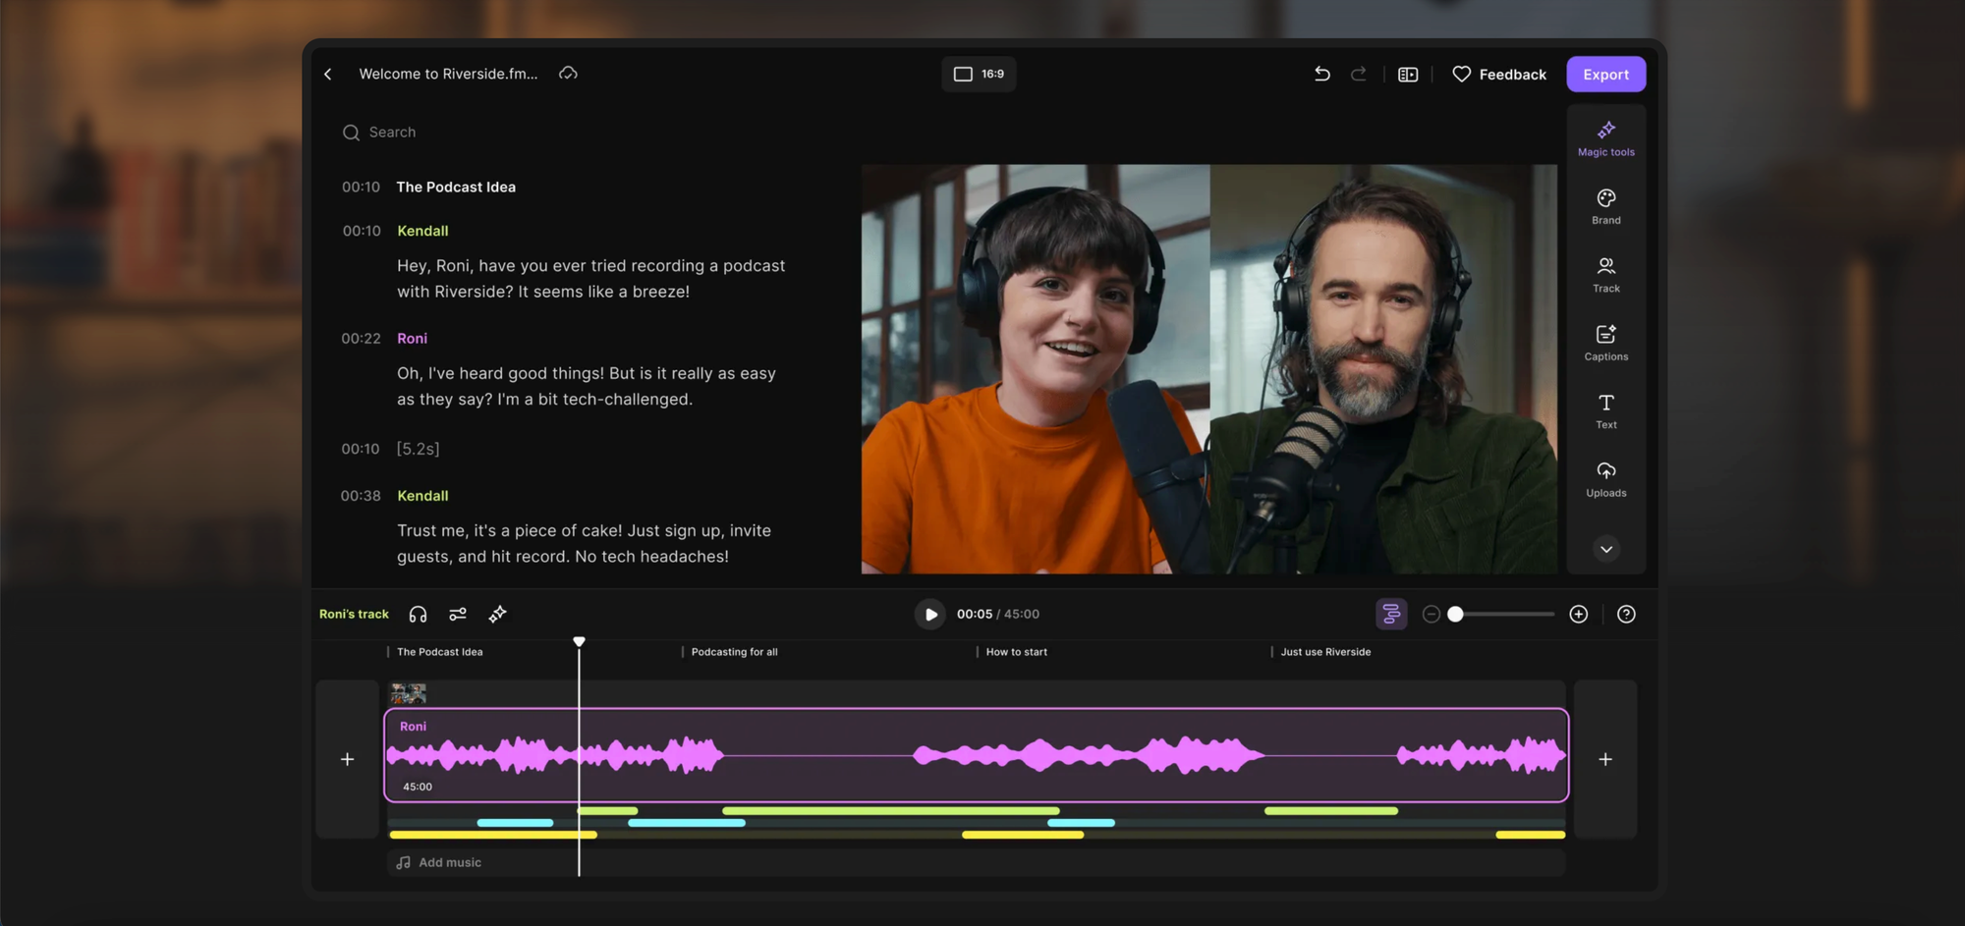Viewport: 1965px width, 926px height.
Task: Open track adjustment sliders icon
Action: (x=458, y=615)
